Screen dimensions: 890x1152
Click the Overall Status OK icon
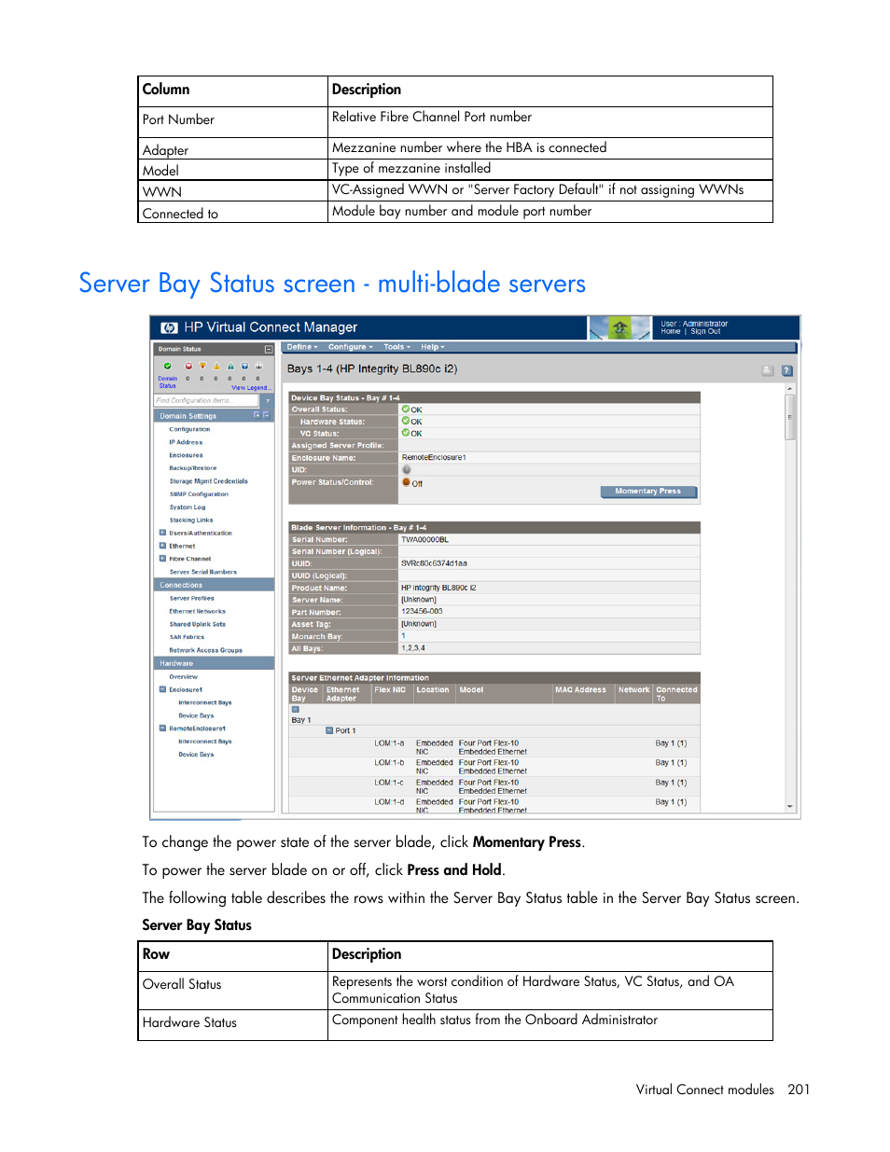point(406,409)
